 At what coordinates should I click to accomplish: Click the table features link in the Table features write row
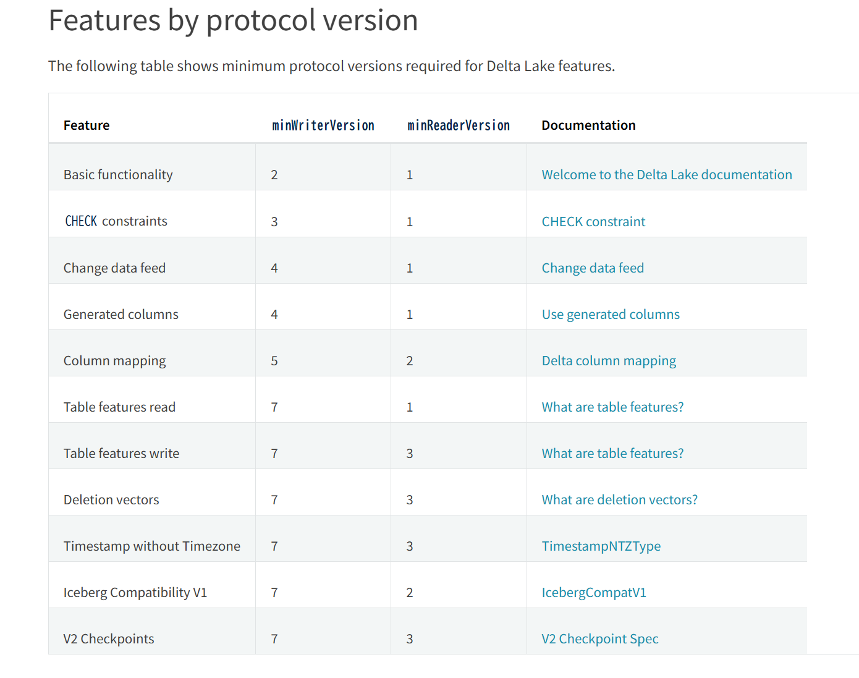[612, 454]
